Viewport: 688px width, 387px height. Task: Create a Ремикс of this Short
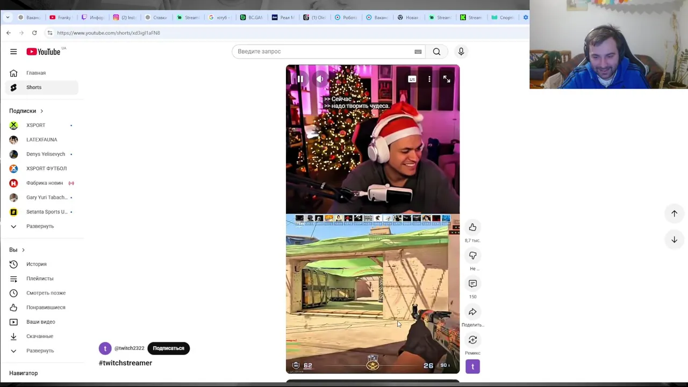point(472,340)
